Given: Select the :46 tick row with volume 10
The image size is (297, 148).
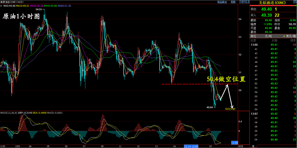Looking at the screenshot, I should [x=273, y=66].
